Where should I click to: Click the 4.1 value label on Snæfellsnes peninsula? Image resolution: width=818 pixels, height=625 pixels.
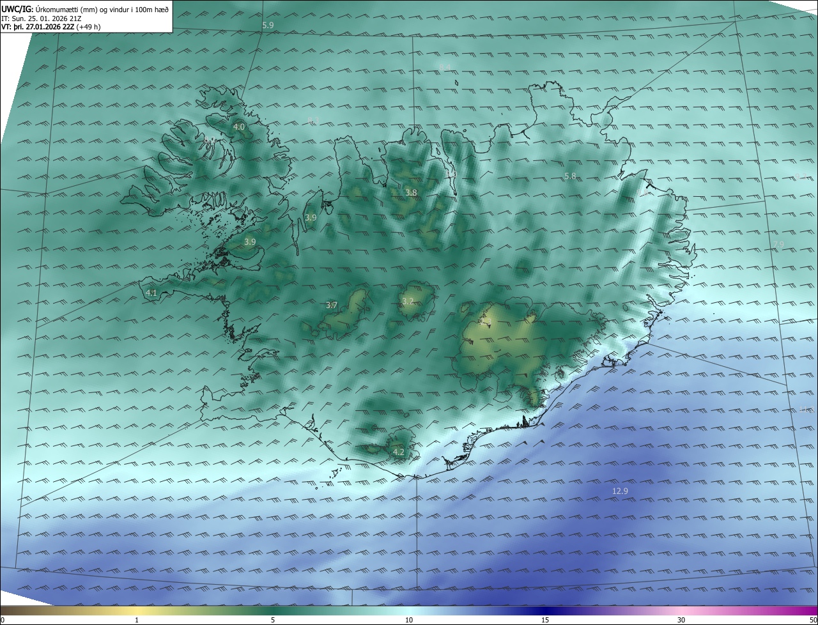(151, 293)
